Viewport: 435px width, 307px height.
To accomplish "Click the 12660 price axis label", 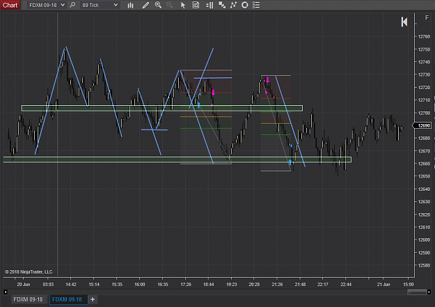I will (424, 164).
